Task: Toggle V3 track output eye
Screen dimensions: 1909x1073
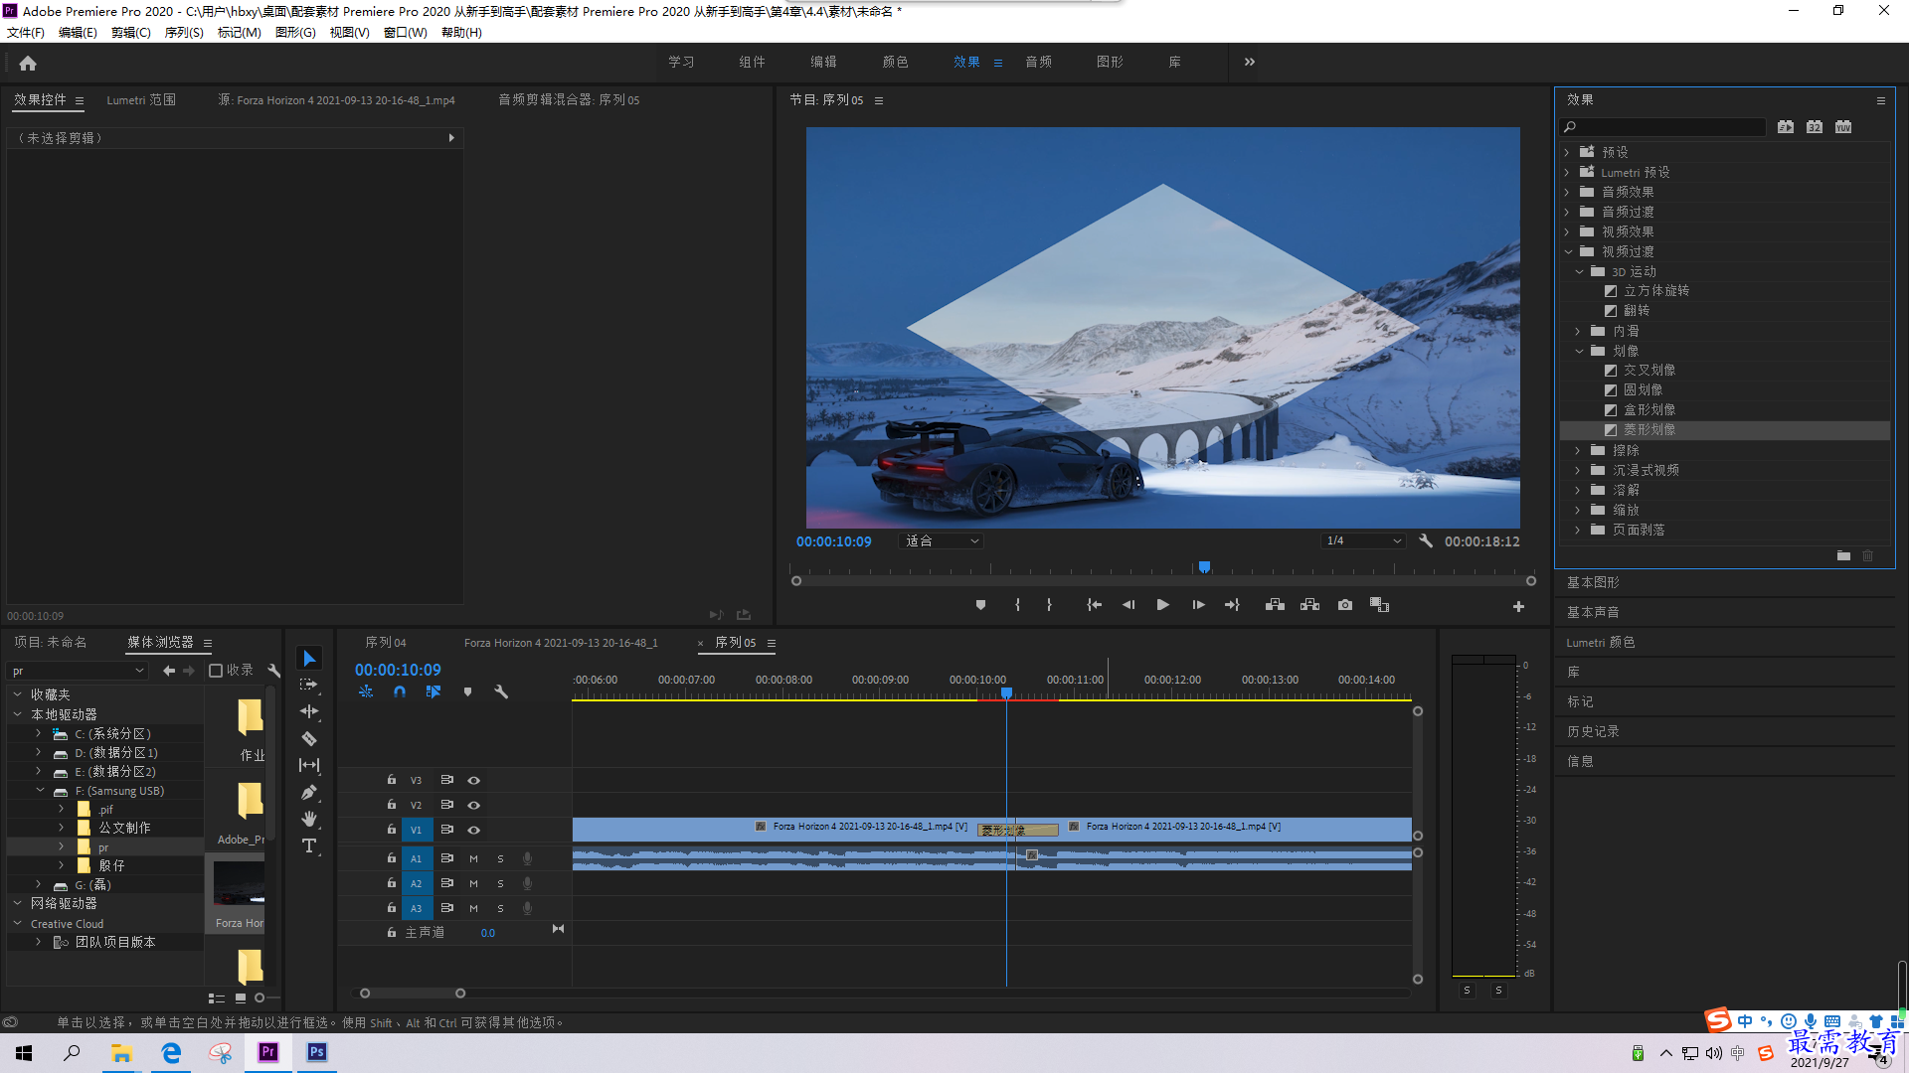Action: point(474,781)
